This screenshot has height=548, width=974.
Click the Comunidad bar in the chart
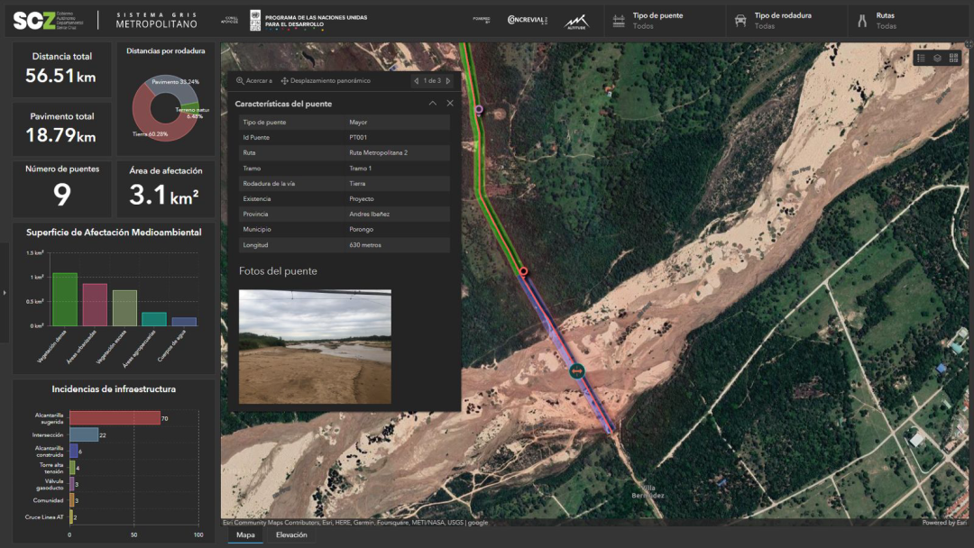(71, 499)
